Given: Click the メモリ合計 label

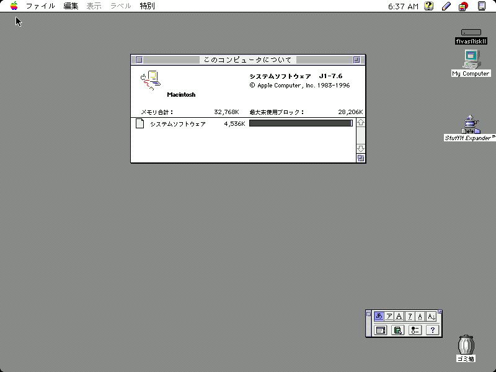Looking at the screenshot, I should tap(157, 112).
